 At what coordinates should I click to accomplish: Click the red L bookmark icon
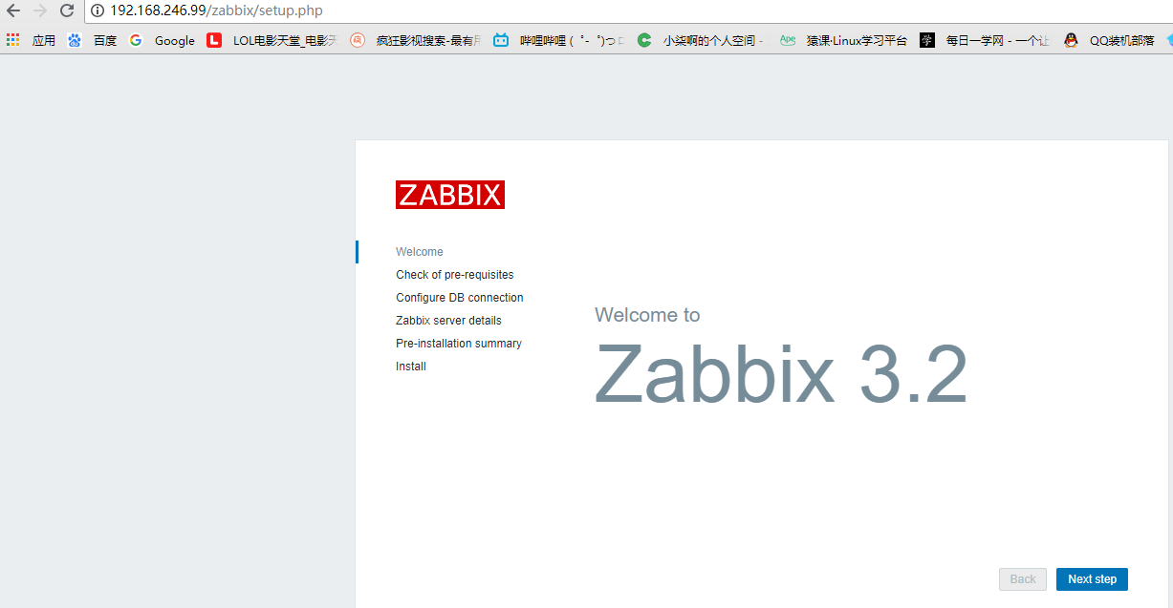[214, 40]
